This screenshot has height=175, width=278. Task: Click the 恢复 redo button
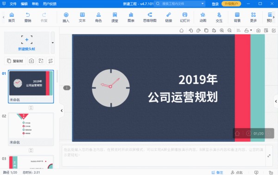coord(44,17)
